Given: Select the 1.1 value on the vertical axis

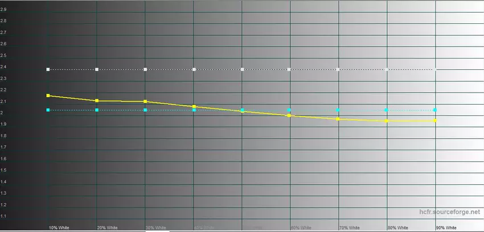Looking at the screenshot, I should point(4,216).
